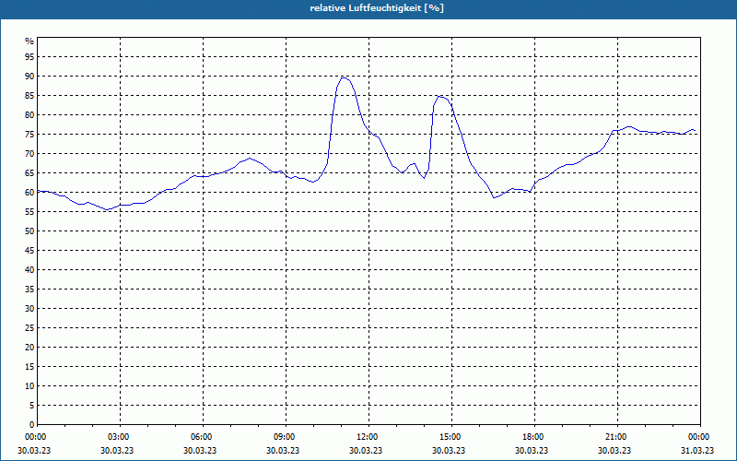
Task: Click the "09:00" time label
Action: (x=284, y=437)
